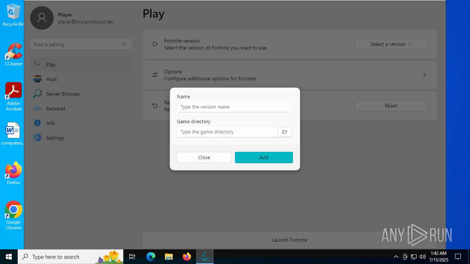The width and height of the screenshot is (470, 264).
Task: Click the Server Browser magnifier icon
Action: click(37, 93)
